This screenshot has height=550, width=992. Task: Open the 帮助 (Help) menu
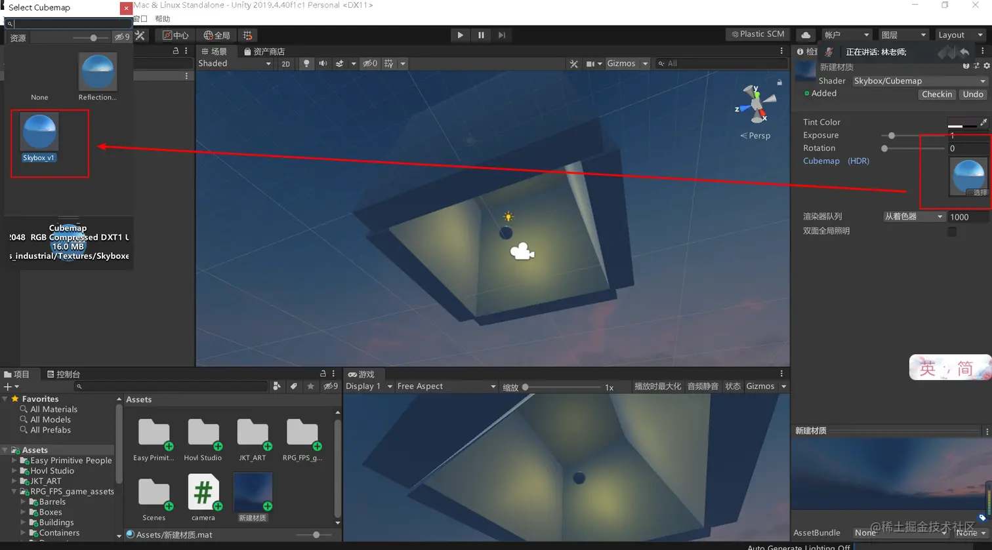(163, 19)
